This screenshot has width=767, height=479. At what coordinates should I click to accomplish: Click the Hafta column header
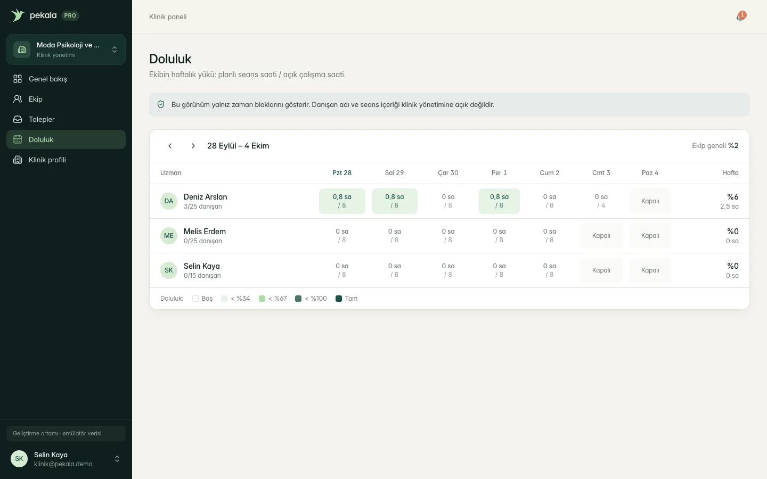coord(730,173)
